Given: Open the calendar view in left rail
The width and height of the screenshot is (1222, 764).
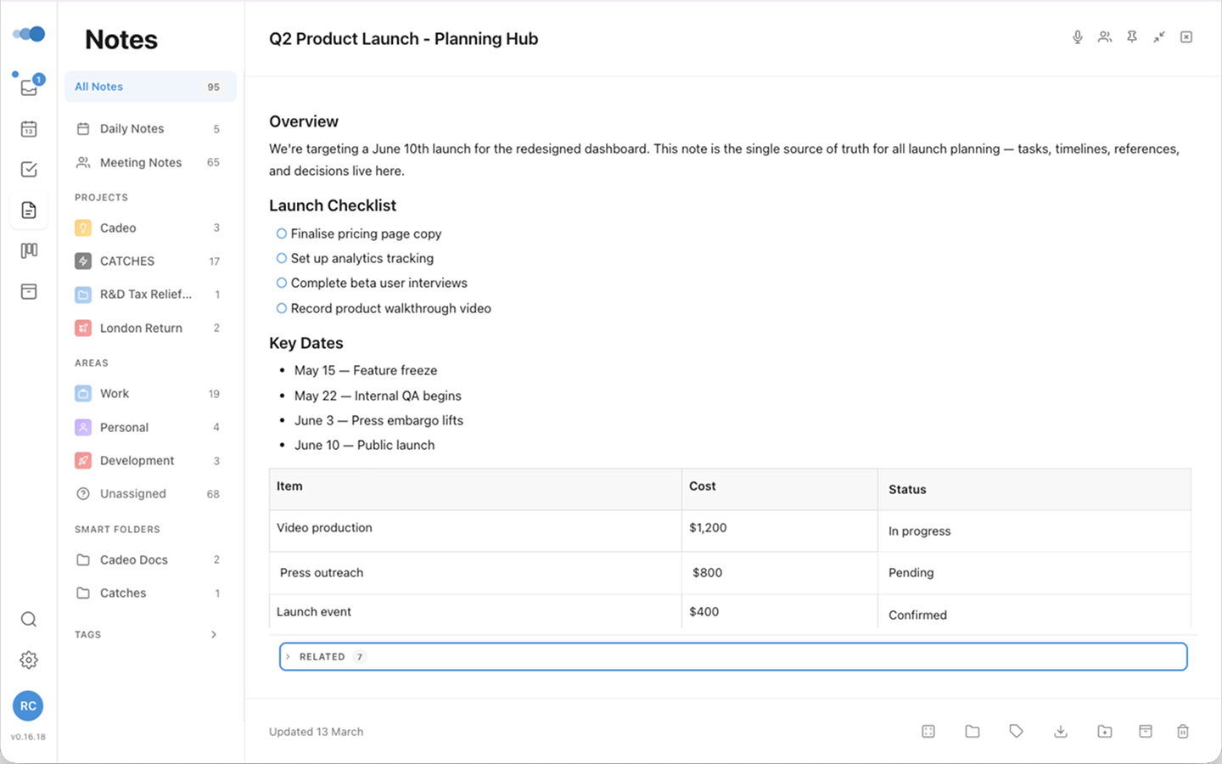Looking at the screenshot, I should pos(29,129).
